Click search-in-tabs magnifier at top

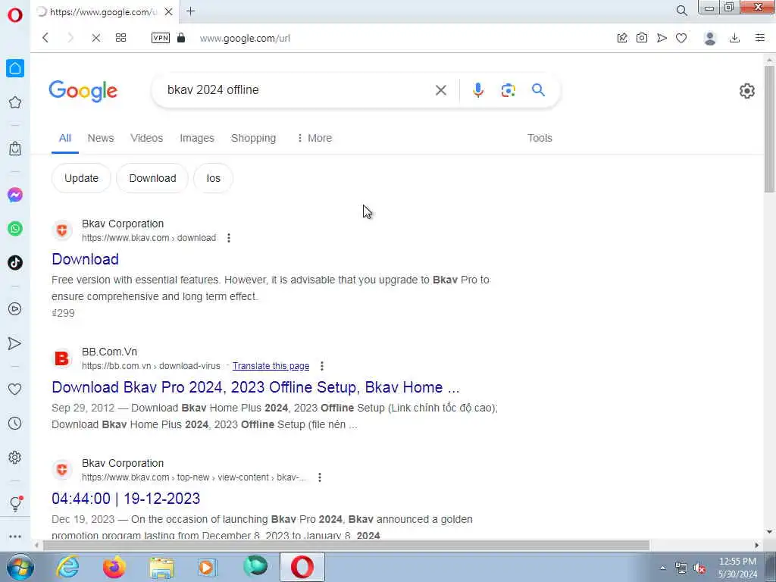pyautogui.click(x=682, y=11)
